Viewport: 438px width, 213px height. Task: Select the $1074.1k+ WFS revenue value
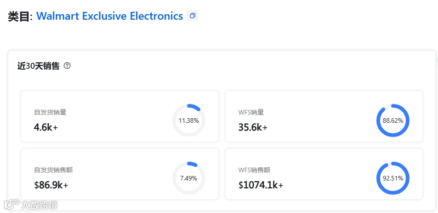click(261, 185)
